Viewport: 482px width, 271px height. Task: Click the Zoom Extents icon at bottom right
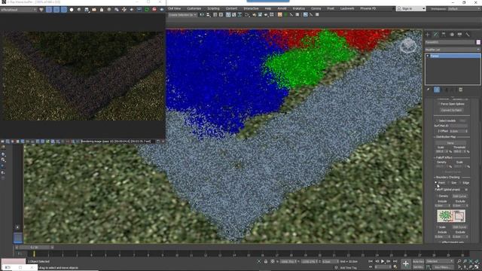(471, 261)
